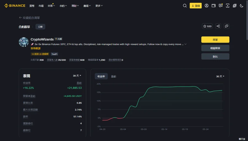The height and width of the screenshot is (141, 248).
Task: Open the search magnifier icon
Action: click(185, 6)
